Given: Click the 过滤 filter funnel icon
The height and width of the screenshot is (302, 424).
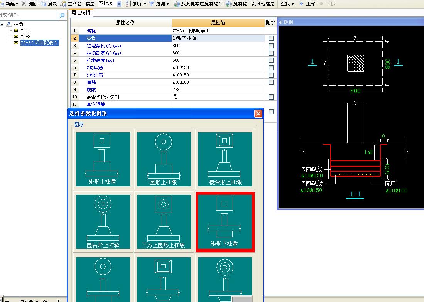Looking at the screenshot, I should coord(151,4).
